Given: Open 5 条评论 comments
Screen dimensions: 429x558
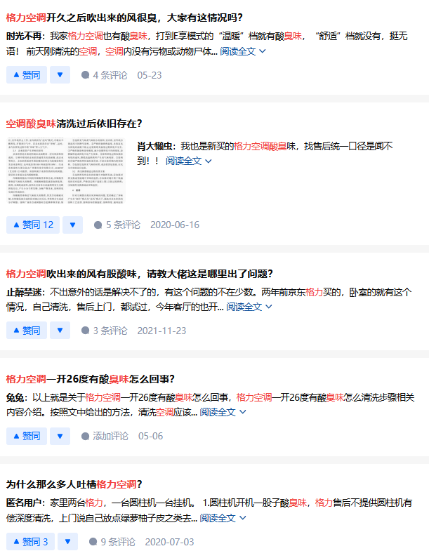Looking at the screenshot, I should point(117,225).
